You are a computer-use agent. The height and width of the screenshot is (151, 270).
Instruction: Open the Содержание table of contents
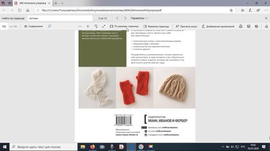[x=33, y=26]
